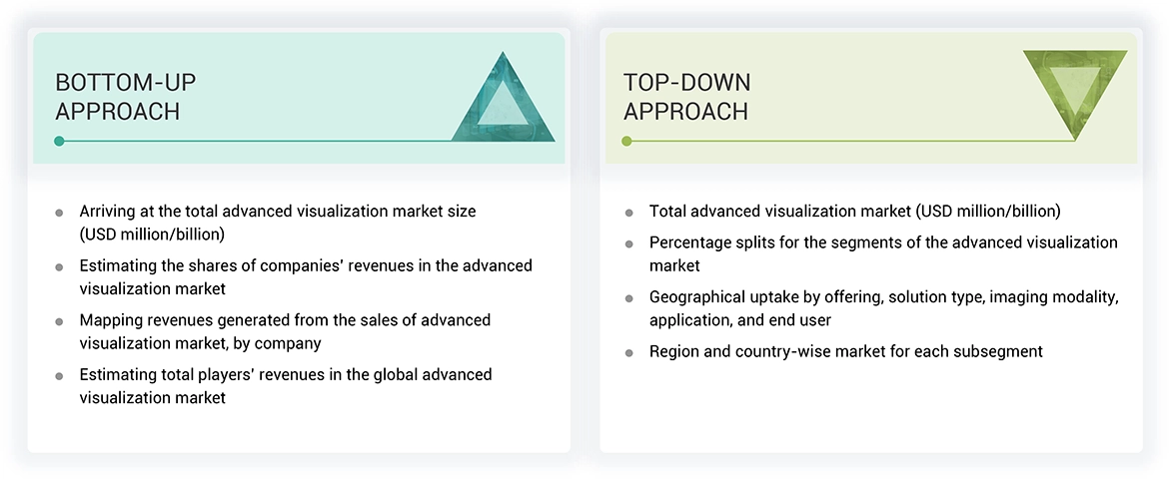Click "Total advanced visualization market" item on right
1169x479 pixels.
click(x=854, y=212)
